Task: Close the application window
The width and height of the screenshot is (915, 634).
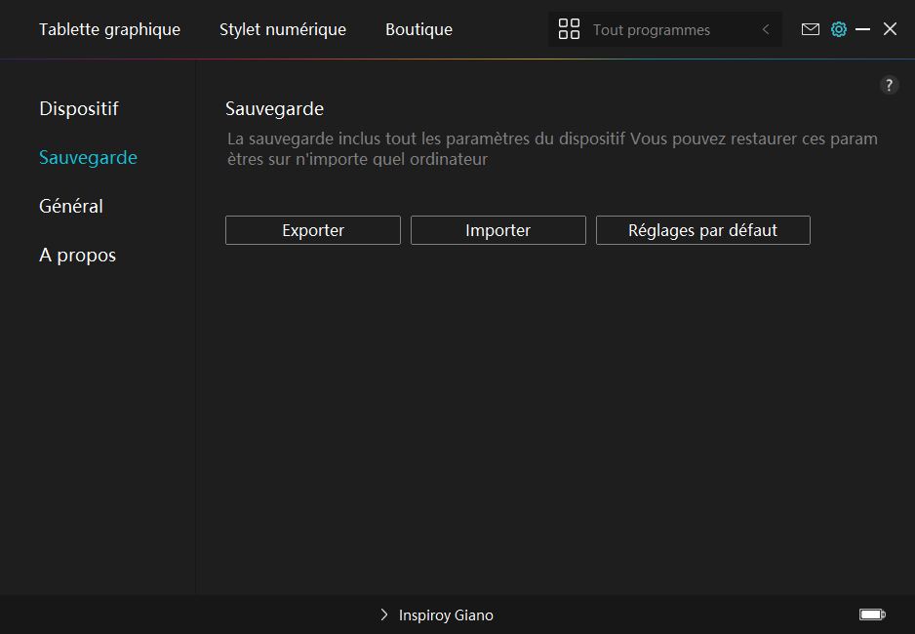Action: pos(890,29)
